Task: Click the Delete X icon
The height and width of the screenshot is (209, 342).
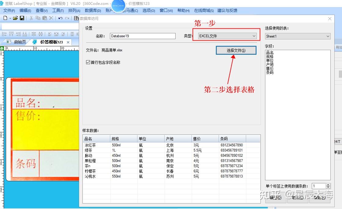Action: (x=51, y=18)
